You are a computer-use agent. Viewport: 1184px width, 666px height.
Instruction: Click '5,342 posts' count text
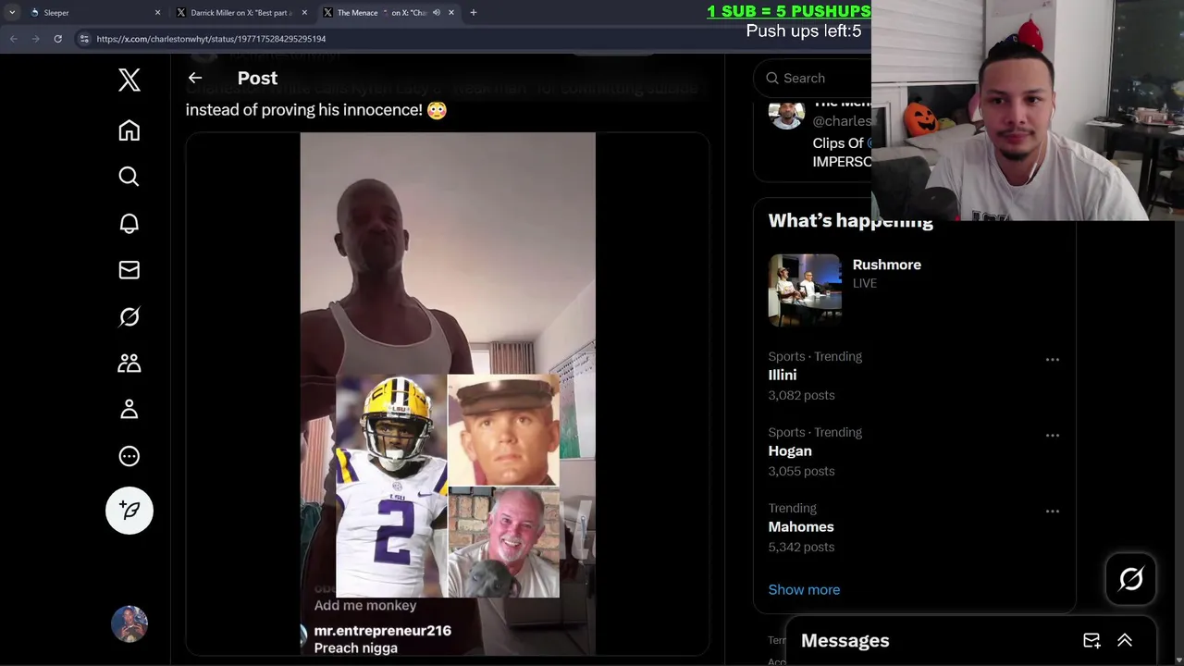(801, 547)
